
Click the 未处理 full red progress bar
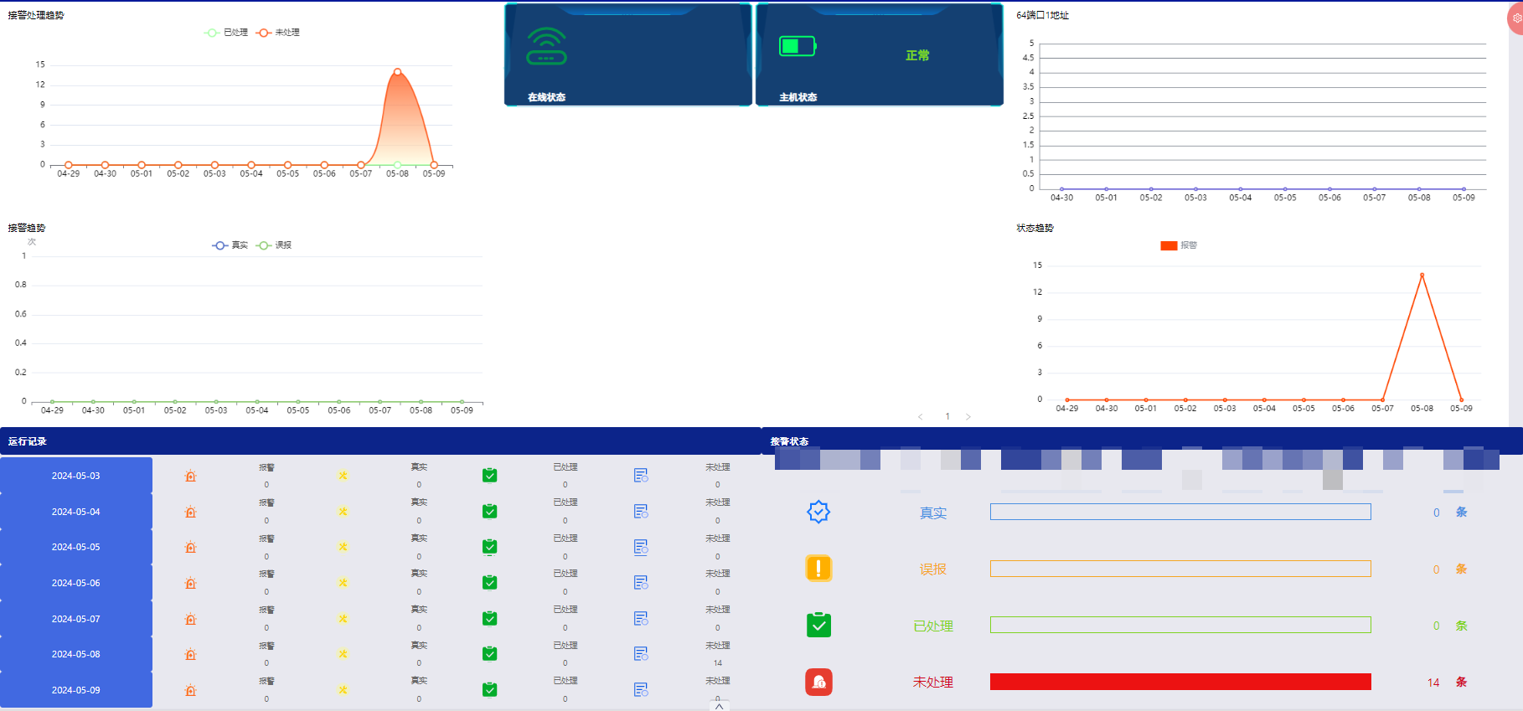tap(1180, 682)
